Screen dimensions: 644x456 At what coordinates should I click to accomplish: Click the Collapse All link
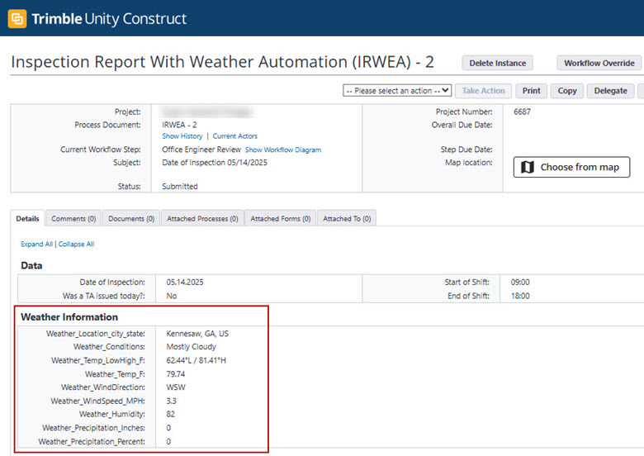[76, 244]
